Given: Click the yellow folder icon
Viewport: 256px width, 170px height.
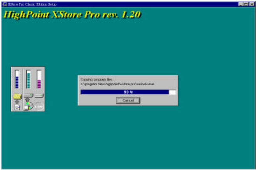Looking at the screenshot, I should 17,96.
